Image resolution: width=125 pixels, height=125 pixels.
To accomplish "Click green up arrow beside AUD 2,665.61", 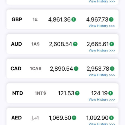I will click(112, 44).
